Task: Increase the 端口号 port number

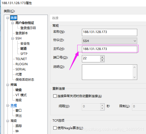Action: click(102, 57)
